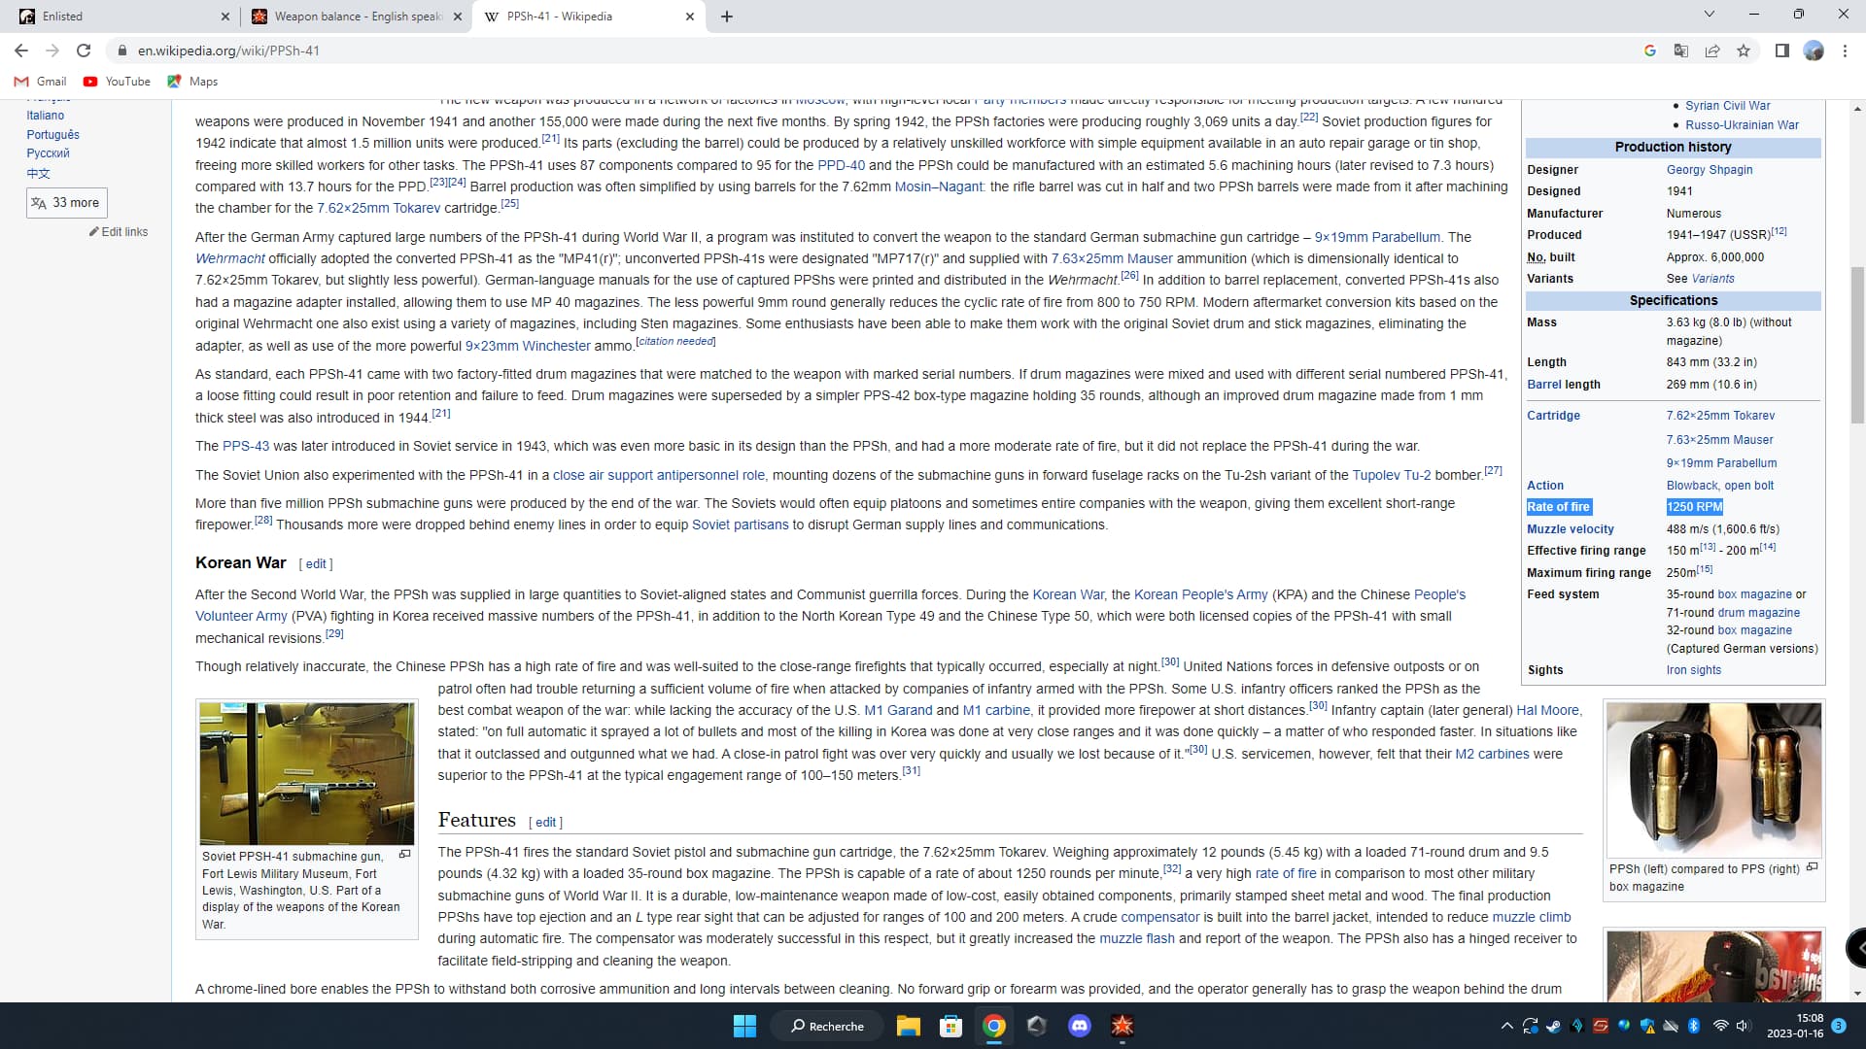Open the volume speaker tray icon
Image resolution: width=1866 pixels, height=1049 pixels.
(1743, 1026)
